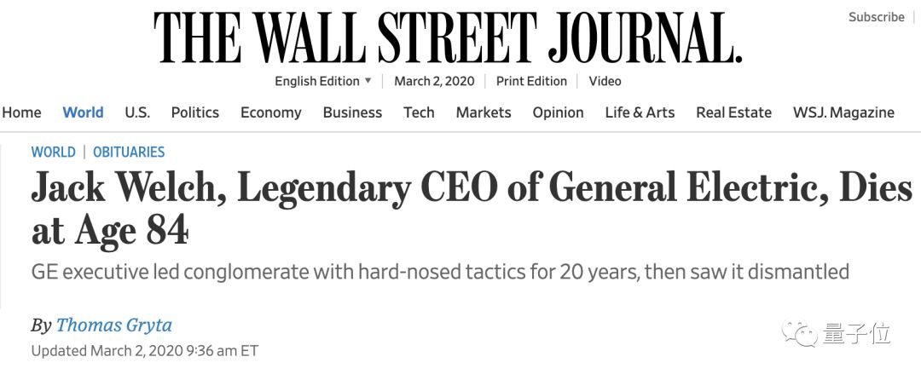The image size is (921, 374).
Task: Select the World navigation tab
Action: (x=83, y=112)
